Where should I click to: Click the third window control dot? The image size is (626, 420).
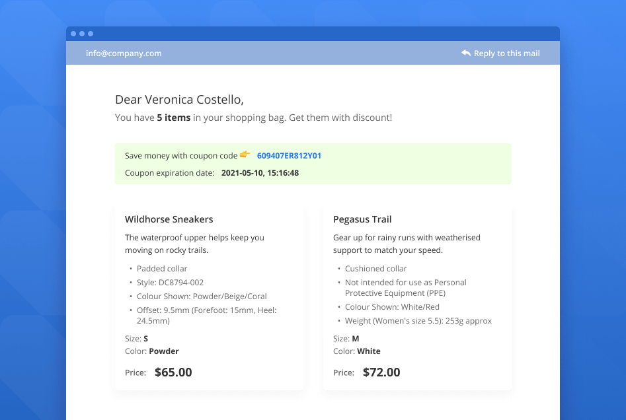click(91, 34)
